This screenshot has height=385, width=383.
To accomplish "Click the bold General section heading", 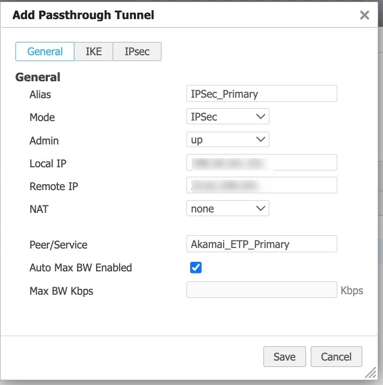I will tap(38, 77).
